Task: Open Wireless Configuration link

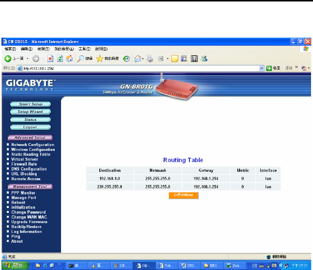Action: click(33, 149)
